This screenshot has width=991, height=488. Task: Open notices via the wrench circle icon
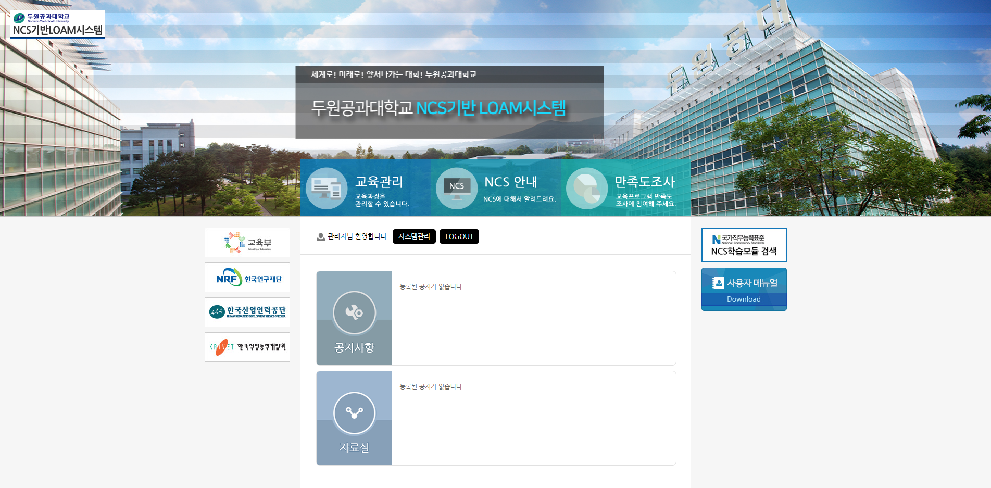(x=354, y=312)
